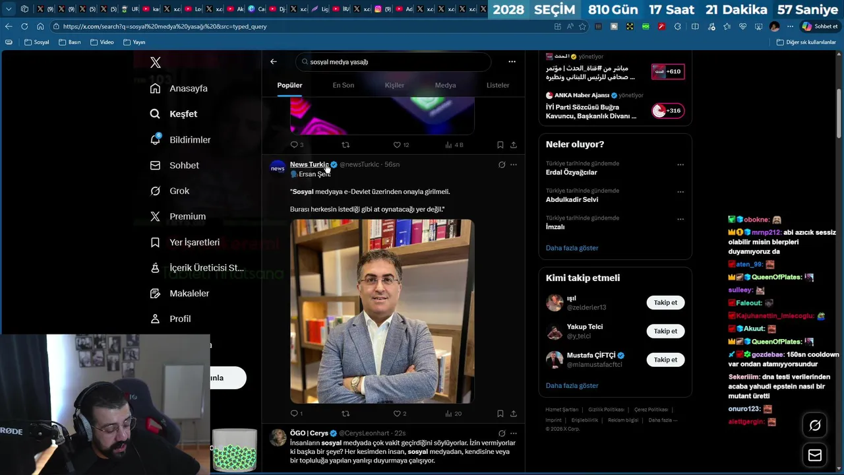This screenshot has width=844, height=475.
Task: Share the News Turkic post
Action: pyautogui.click(x=514, y=414)
